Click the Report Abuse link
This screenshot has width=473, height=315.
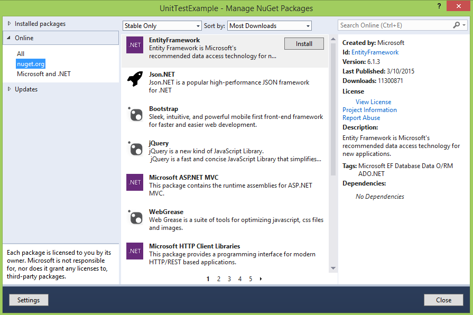[361, 118]
